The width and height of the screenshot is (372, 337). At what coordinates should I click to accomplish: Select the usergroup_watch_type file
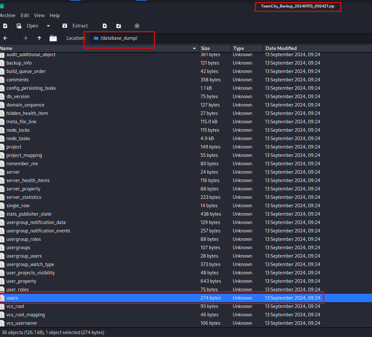point(186,264)
